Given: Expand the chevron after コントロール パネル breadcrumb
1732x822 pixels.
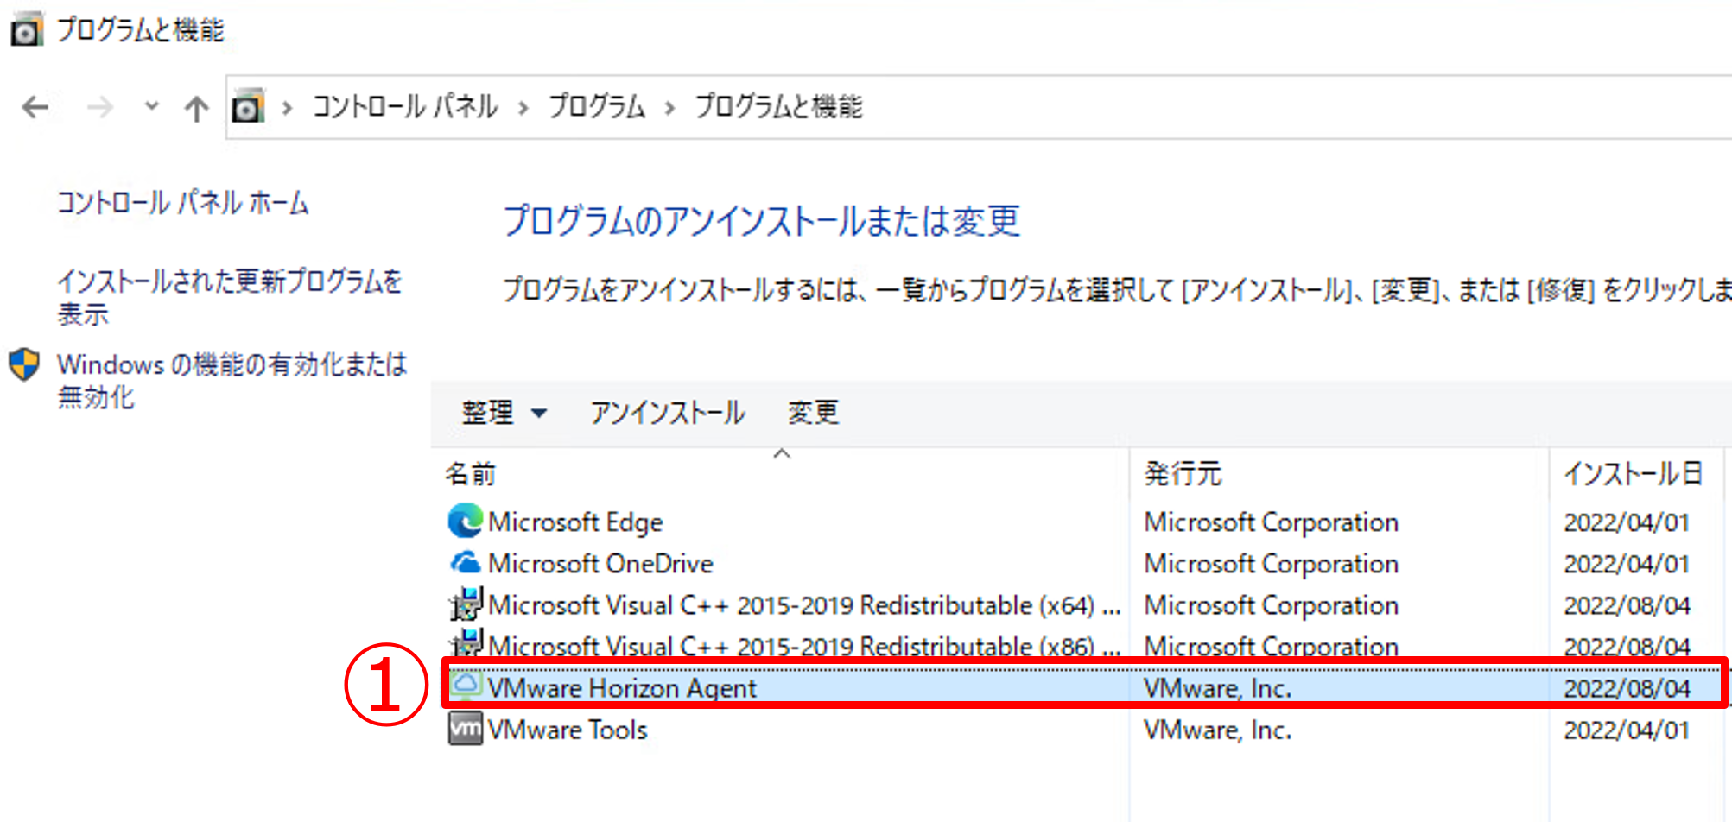Looking at the screenshot, I should pos(523,108).
